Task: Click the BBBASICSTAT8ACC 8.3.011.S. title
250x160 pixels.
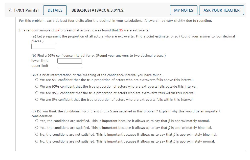Action: [x=97, y=10]
